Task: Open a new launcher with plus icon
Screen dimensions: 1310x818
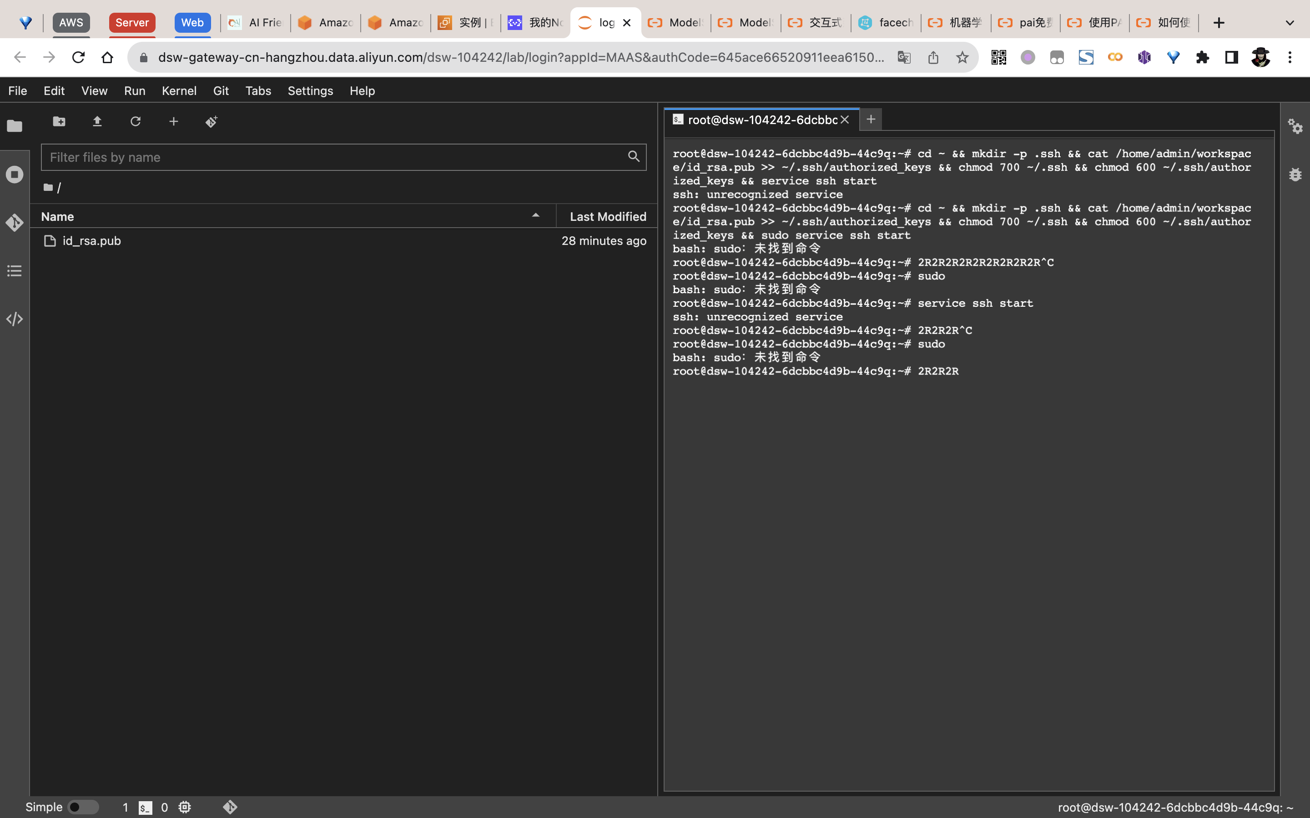Action: [x=173, y=121]
